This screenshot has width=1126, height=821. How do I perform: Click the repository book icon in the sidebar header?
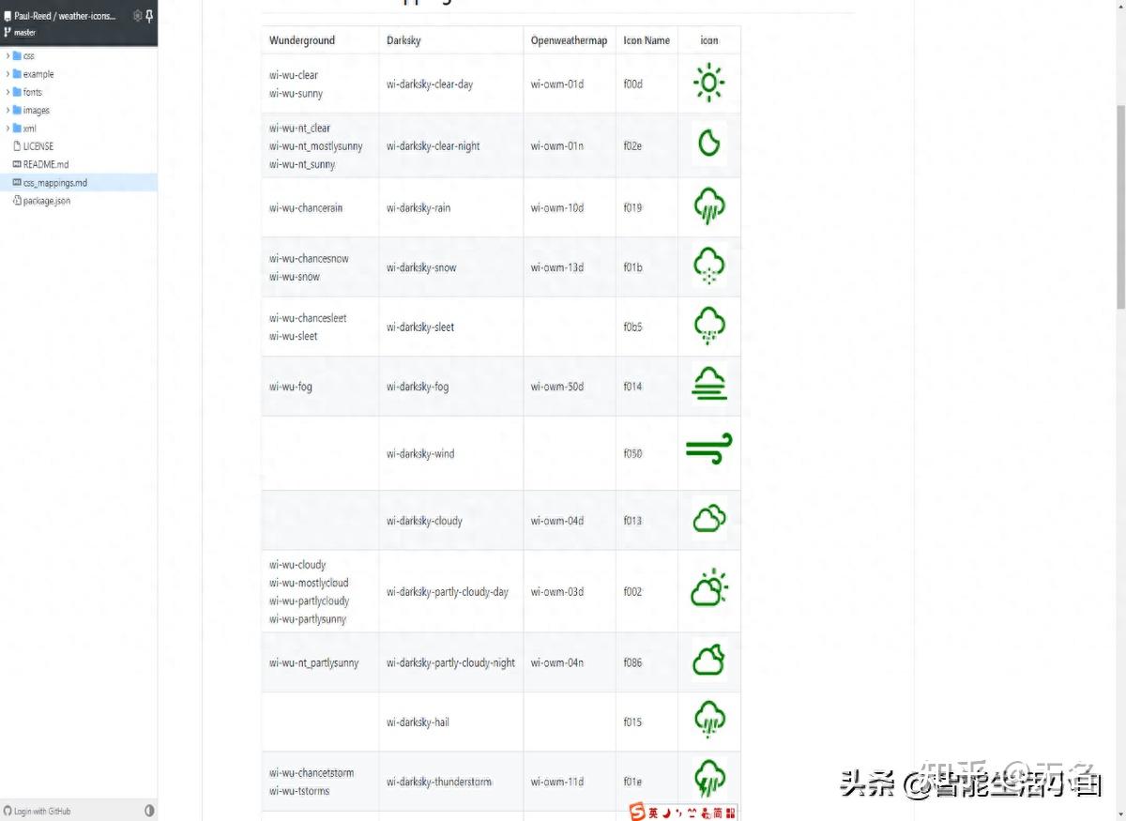pyautogui.click(x=8, y=16)
